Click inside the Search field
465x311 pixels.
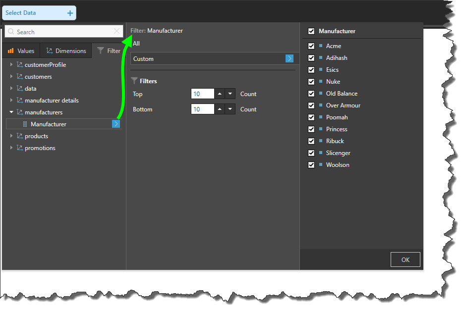point(64,31)
